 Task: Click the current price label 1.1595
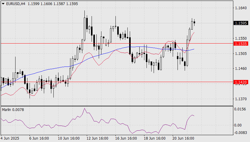pos(241,23)
